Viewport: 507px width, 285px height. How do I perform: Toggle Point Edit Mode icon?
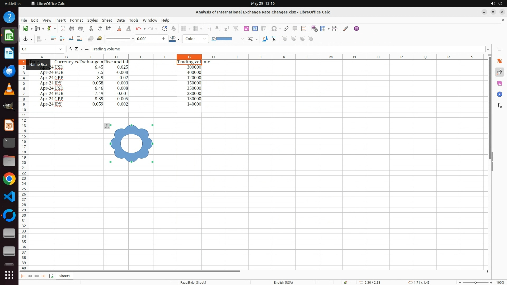click(274, 39)
